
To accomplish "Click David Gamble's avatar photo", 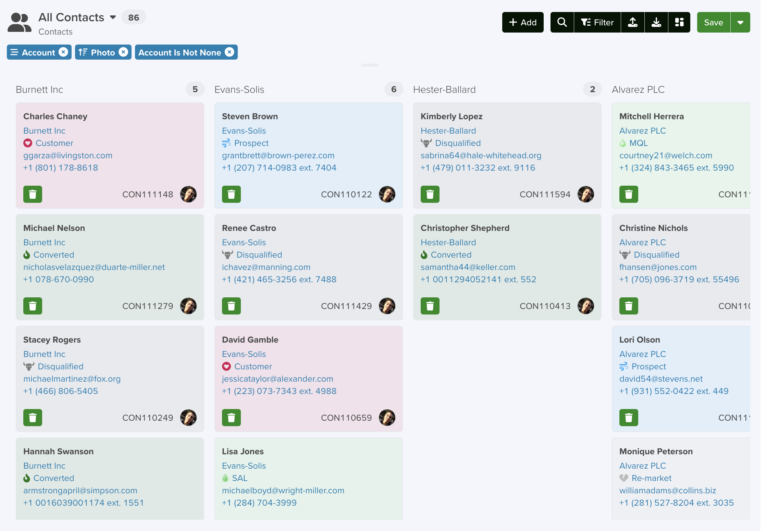I will (x=387, y=418).
